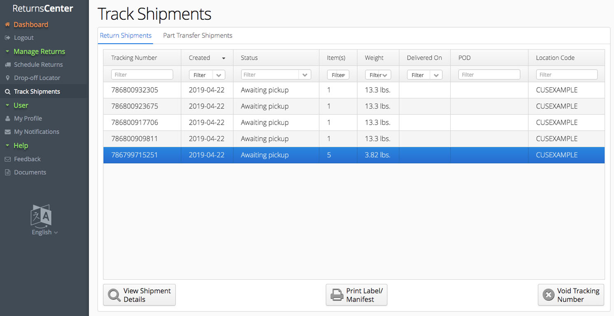Open the Created filter dropdown

click(219, 75)
